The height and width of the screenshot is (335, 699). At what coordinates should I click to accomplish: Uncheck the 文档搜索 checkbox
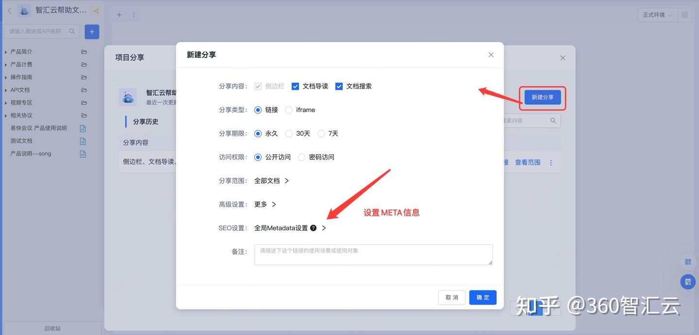tap(339, 86)
